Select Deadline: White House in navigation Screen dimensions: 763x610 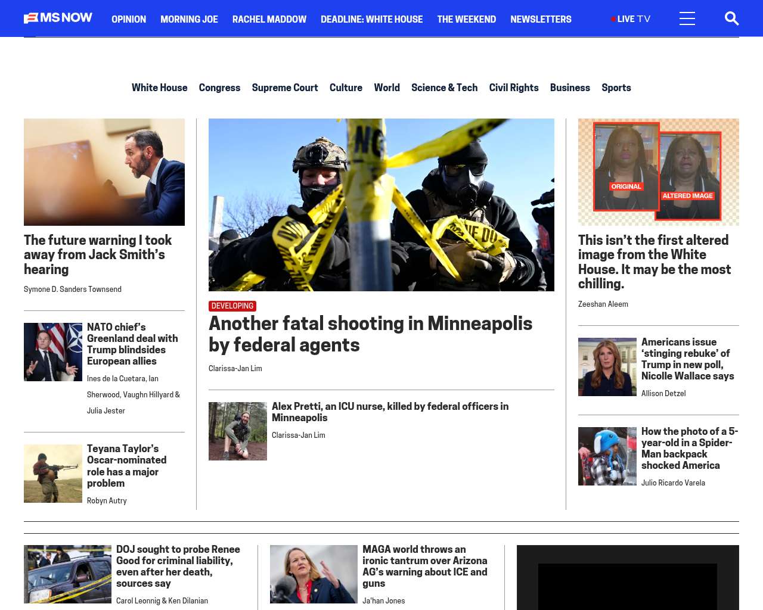tap(371, 19)
